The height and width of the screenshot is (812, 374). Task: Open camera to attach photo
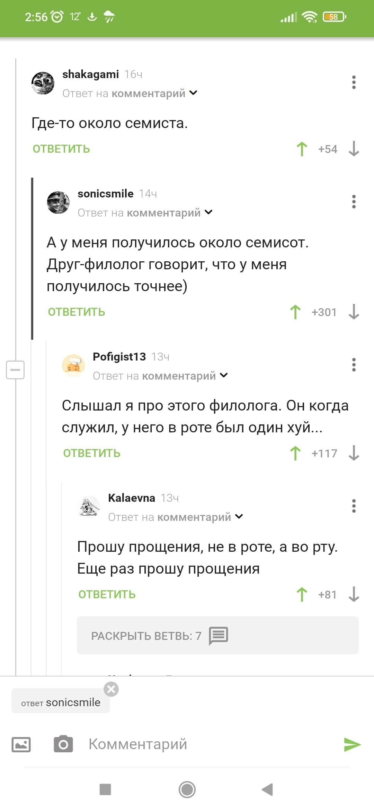[x=63, y=744]
